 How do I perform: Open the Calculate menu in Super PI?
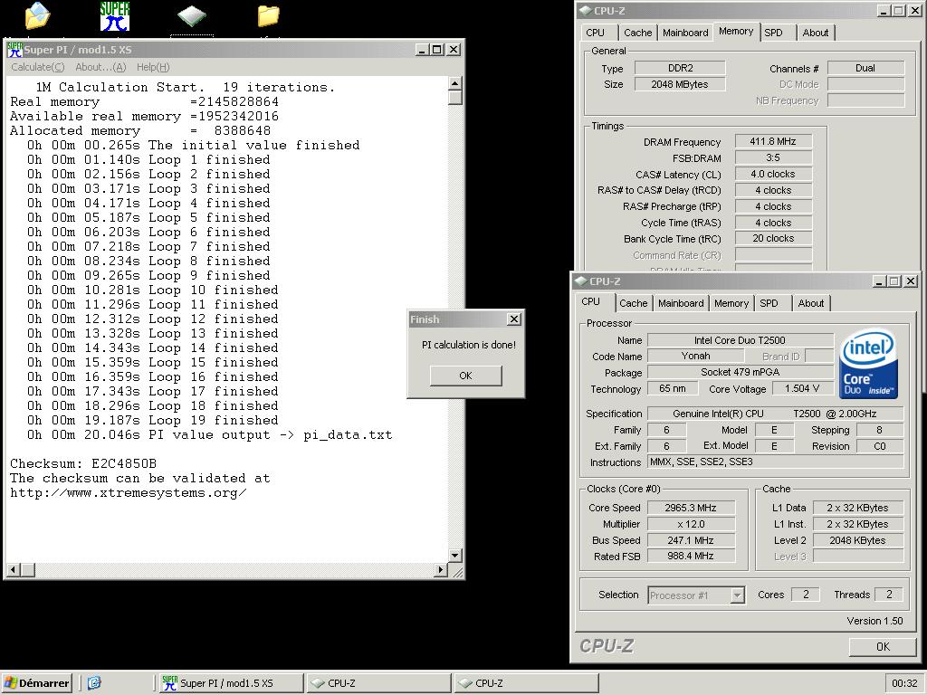pyautogui.click(x=38, y=67)
